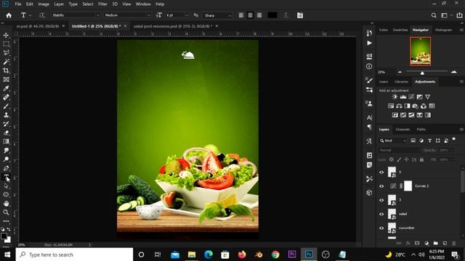The height and width of the screenshot is (261, 465).
Task: Center align the text
Action: (250, 15)
